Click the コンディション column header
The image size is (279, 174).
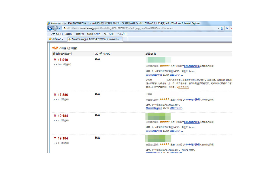point(119,54)
